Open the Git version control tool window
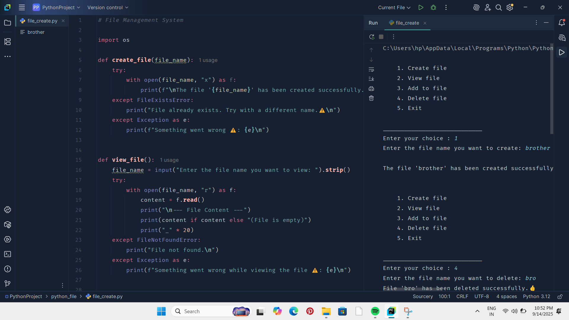 (x=7, y=284)
